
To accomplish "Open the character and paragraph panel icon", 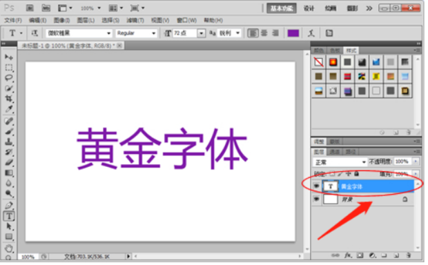I will tap(329, 33).
